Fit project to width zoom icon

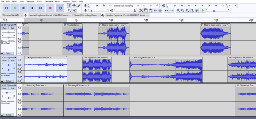(x=192, y=10)
